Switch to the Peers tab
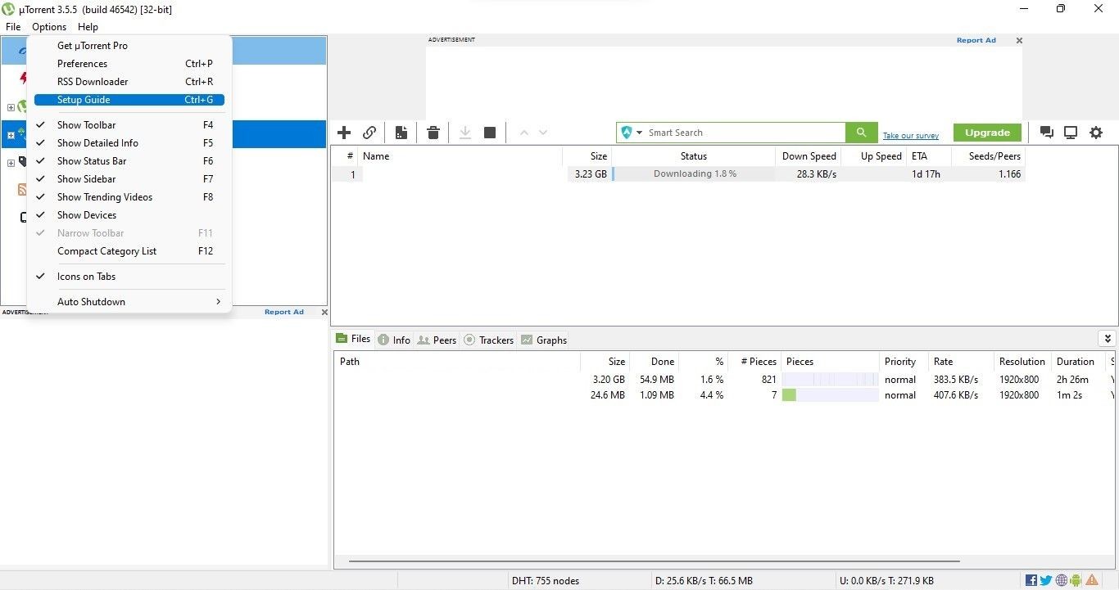Viewport: 1119px width, 590px height. click(437, 340)
